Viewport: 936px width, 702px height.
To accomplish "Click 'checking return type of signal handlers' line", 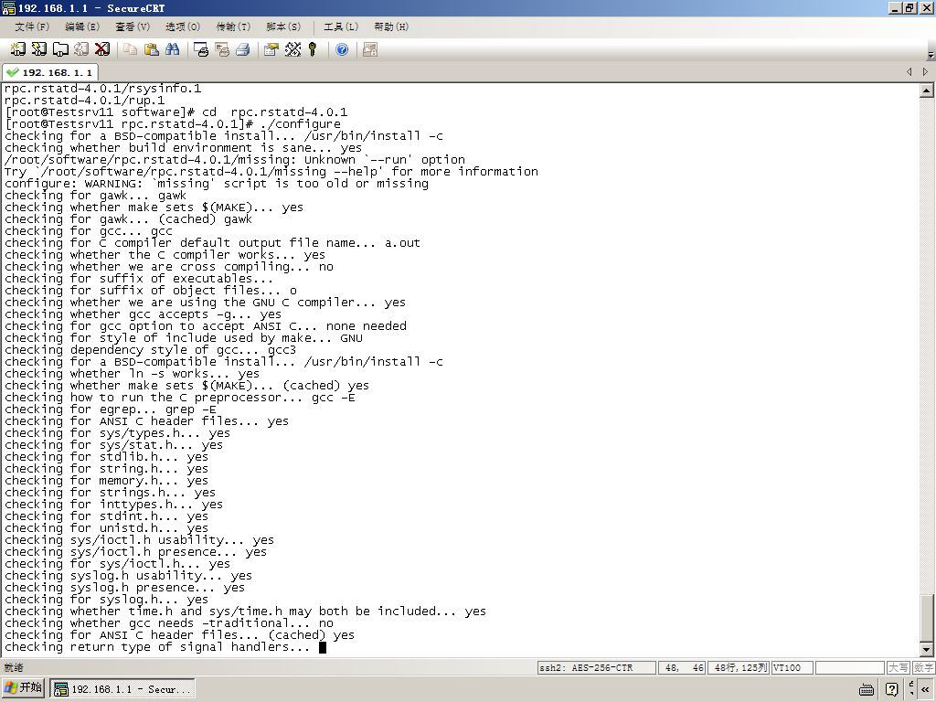I will click(x=157, y=647).
